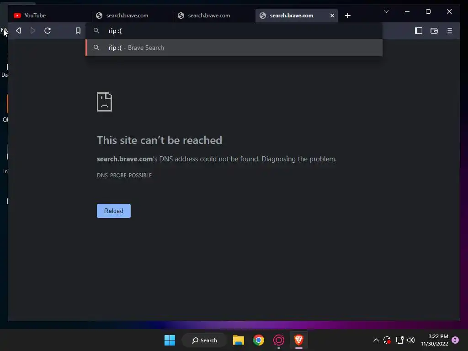Click the DNS_PROBE_POSSIBLE error code text

point(124,175)
